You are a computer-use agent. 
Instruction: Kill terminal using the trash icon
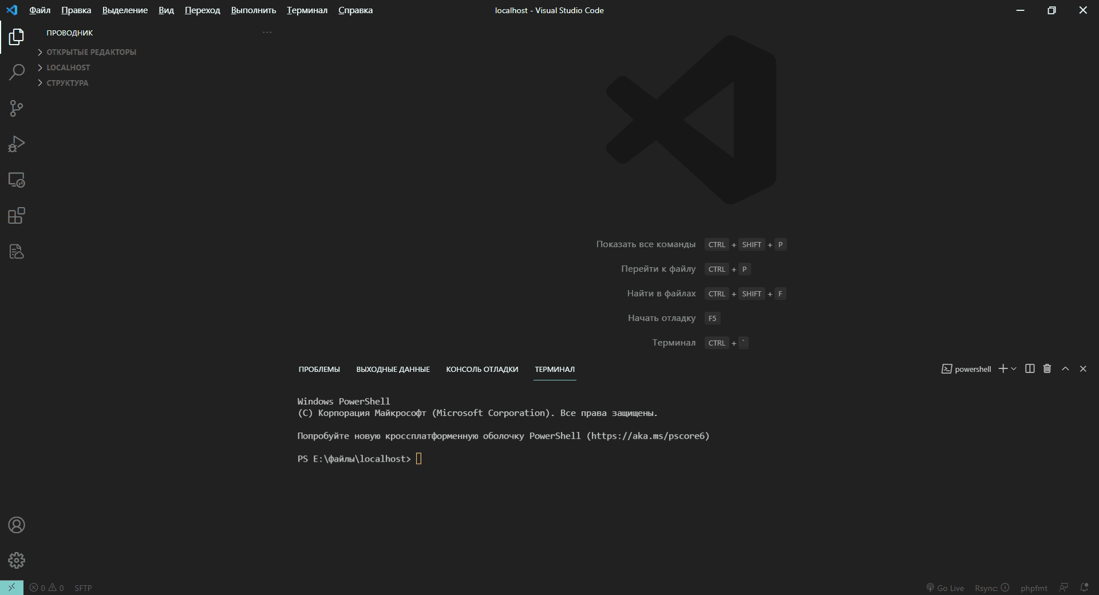point(1047,369)
